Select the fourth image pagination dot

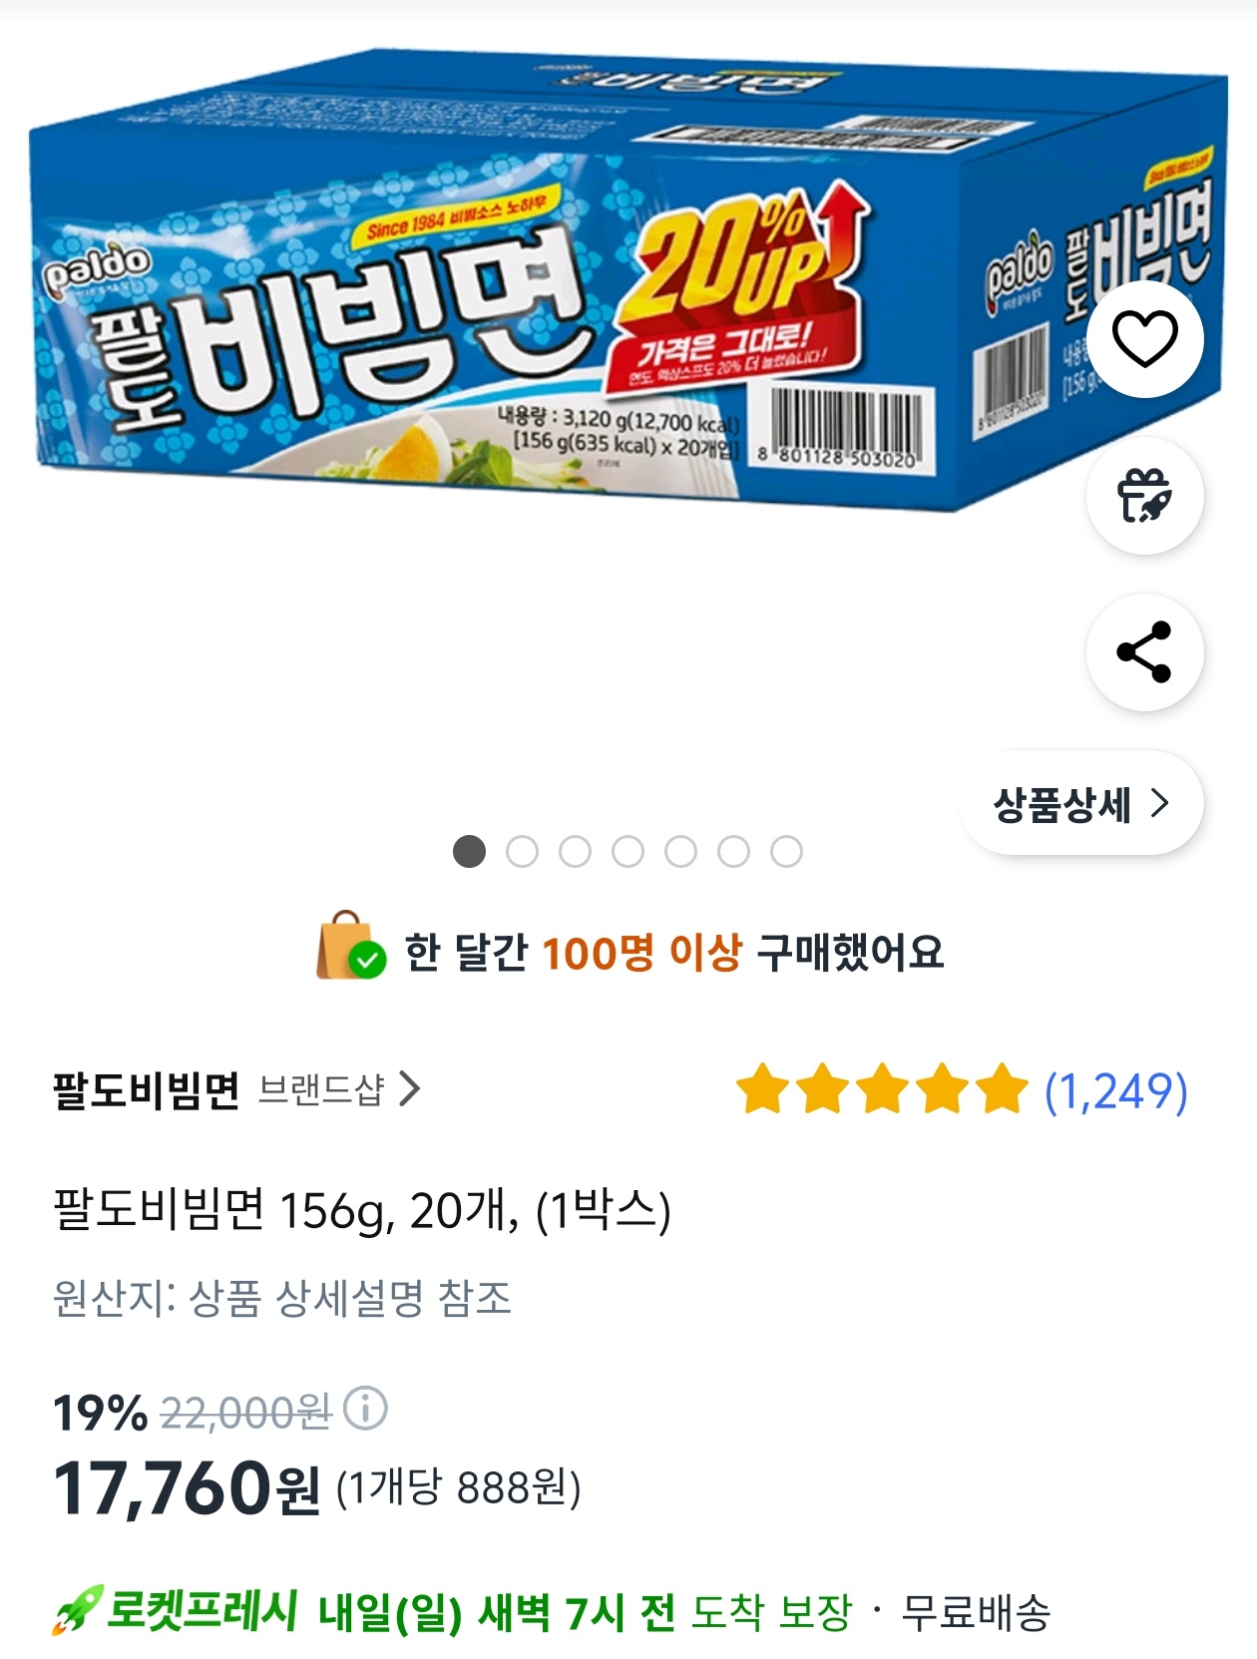tap(628, 852)
